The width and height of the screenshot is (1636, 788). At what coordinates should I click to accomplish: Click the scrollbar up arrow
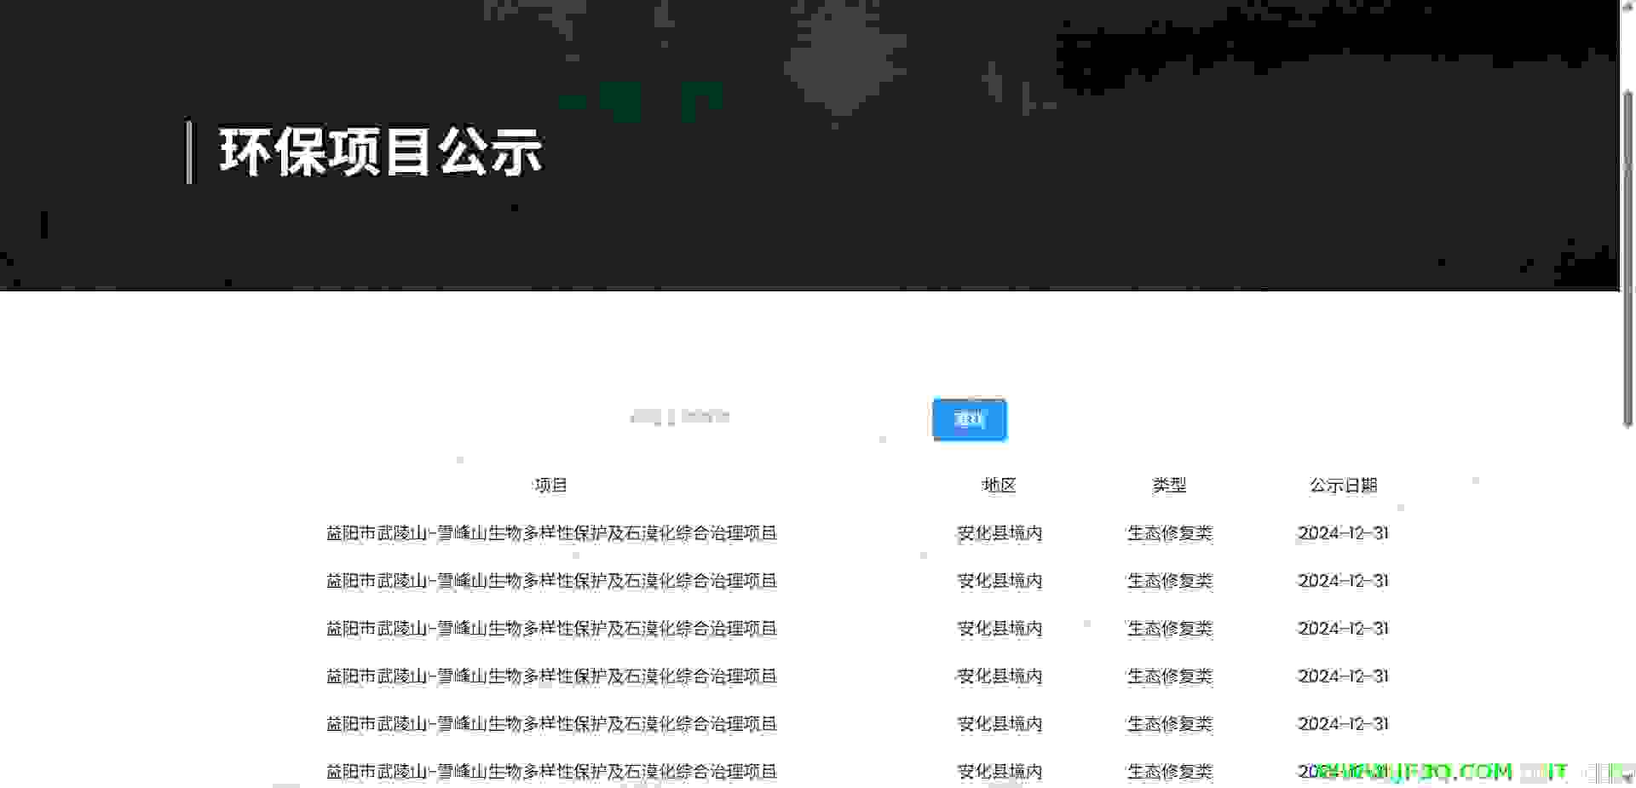coord(1627,7)
